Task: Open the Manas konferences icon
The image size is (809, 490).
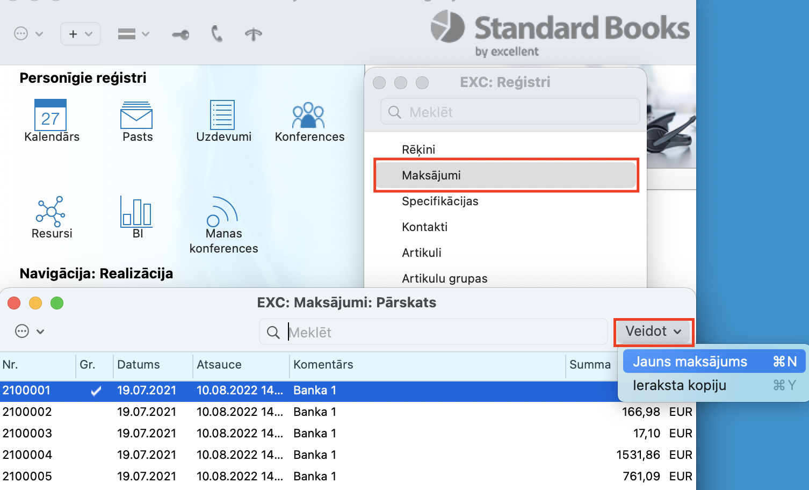Action: coord(222,212)
